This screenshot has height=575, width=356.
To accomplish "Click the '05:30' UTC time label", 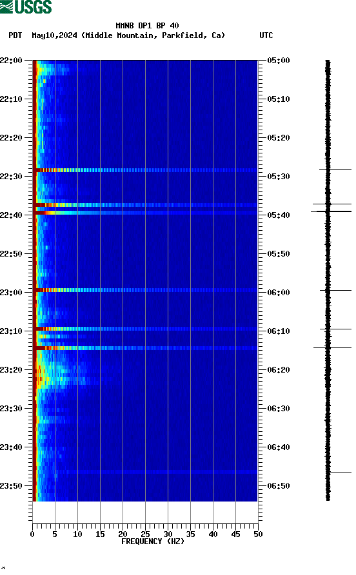I will click(279, 177).
